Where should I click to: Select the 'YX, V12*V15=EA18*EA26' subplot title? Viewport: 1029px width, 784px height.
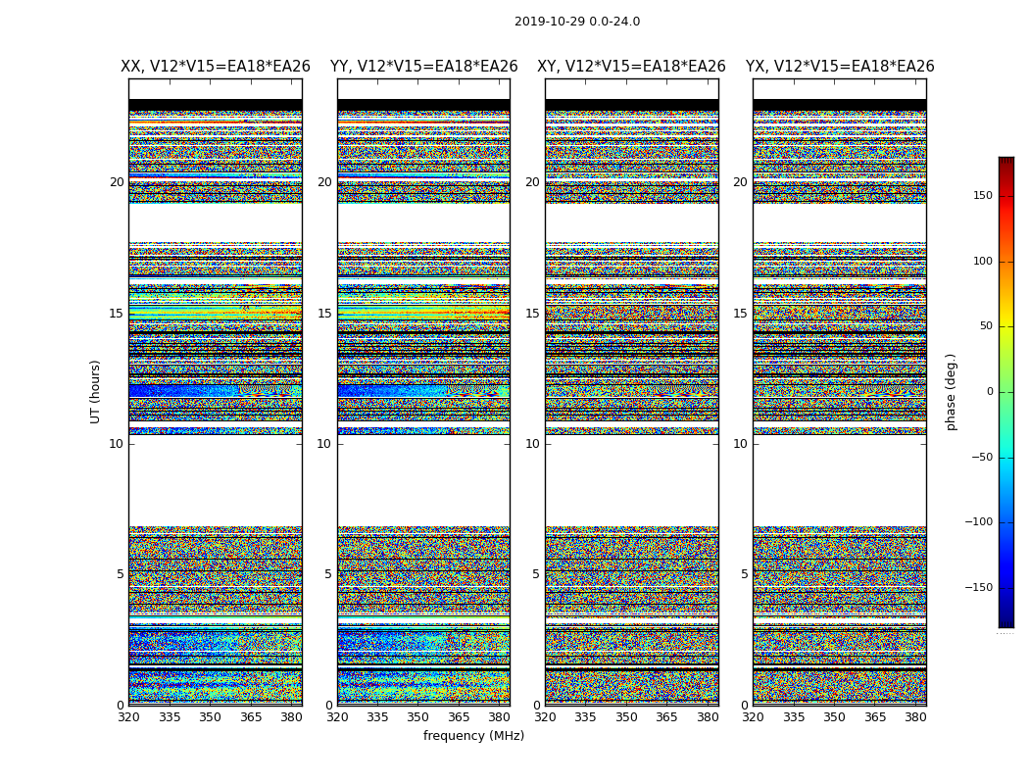(840, 67)
